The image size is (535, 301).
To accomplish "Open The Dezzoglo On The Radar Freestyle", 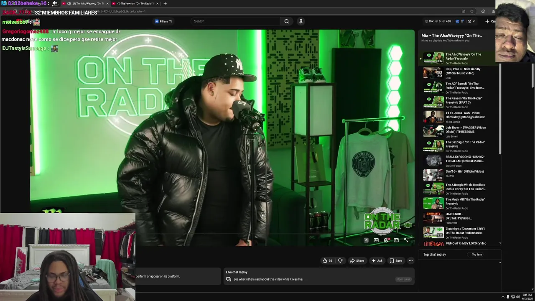I will click(x=460, y=146).
